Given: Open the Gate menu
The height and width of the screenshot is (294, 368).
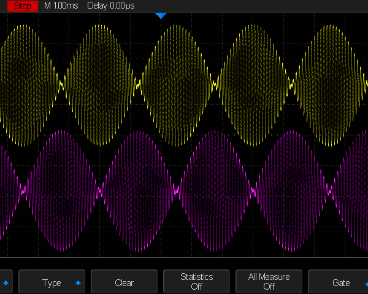Looking at the screenshot, I should tap(341, 282).
